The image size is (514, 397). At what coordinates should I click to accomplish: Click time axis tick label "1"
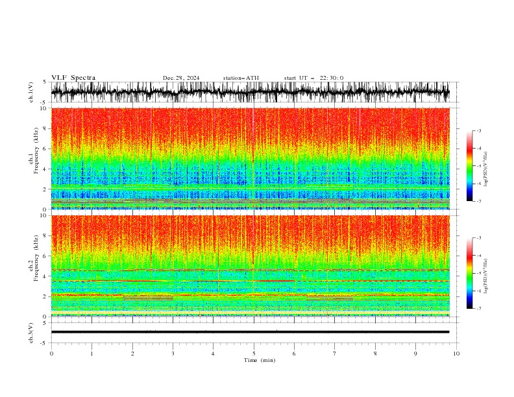92,354
